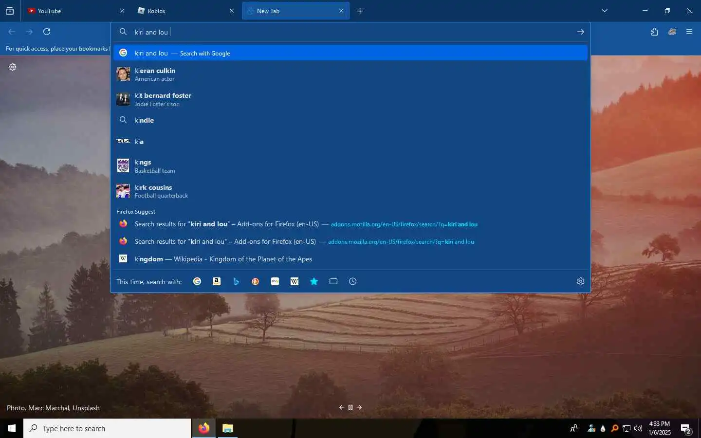701x438 pixels.
Task: Select the kindle search suggestion
Action: coord(350,120)
